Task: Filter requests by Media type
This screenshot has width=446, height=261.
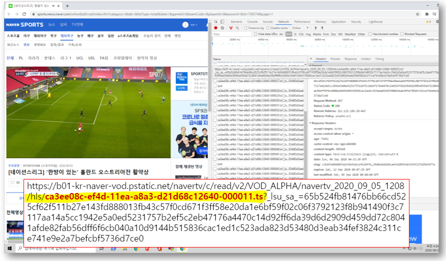Action: 317,34
